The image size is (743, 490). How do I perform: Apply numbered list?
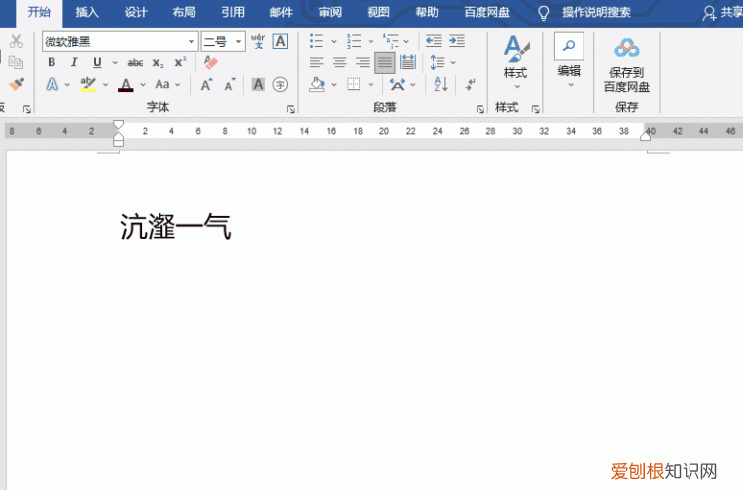coord(354,41)
